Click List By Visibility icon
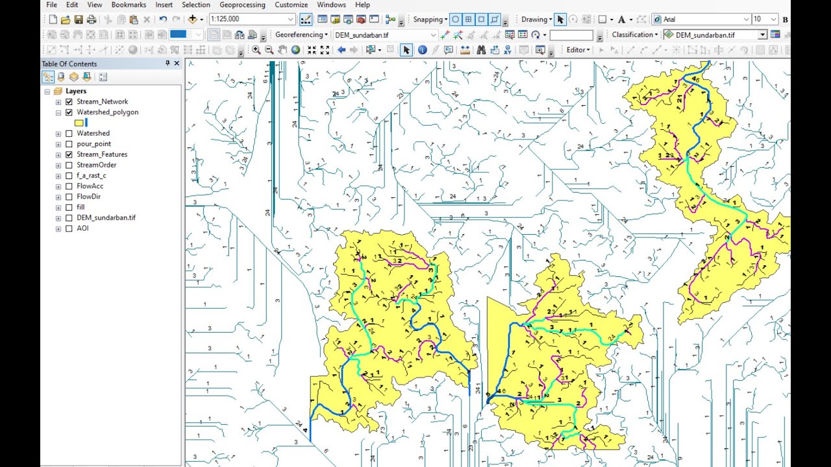 coord(74,77)
